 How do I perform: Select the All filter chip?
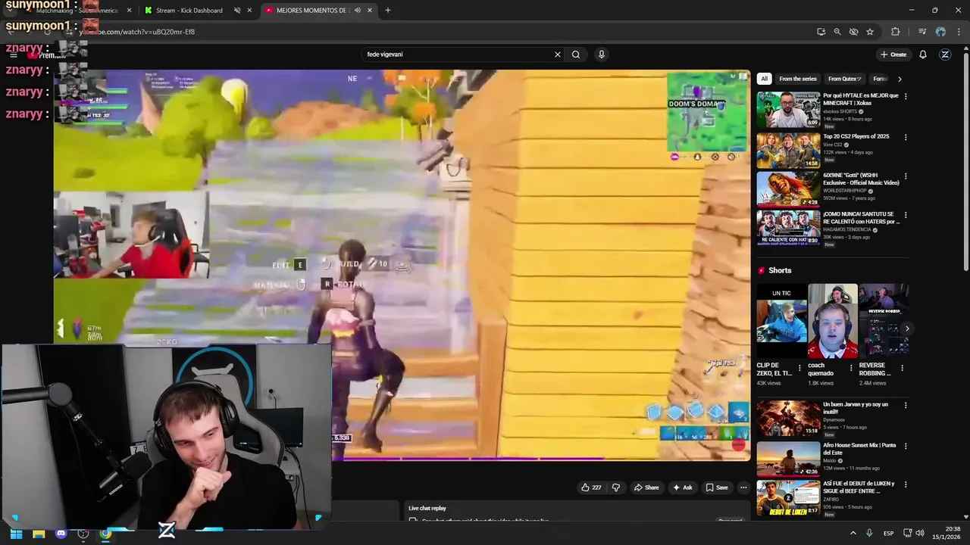tap(764, 79)
